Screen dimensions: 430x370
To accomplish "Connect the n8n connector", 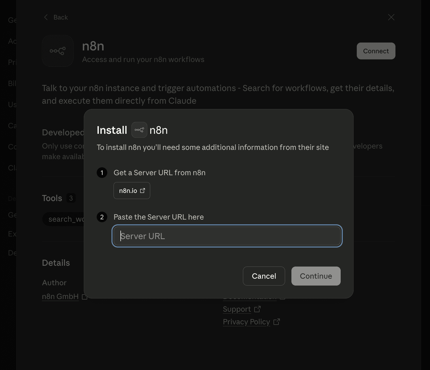I will pyautogui.click(x=376, y=51).
